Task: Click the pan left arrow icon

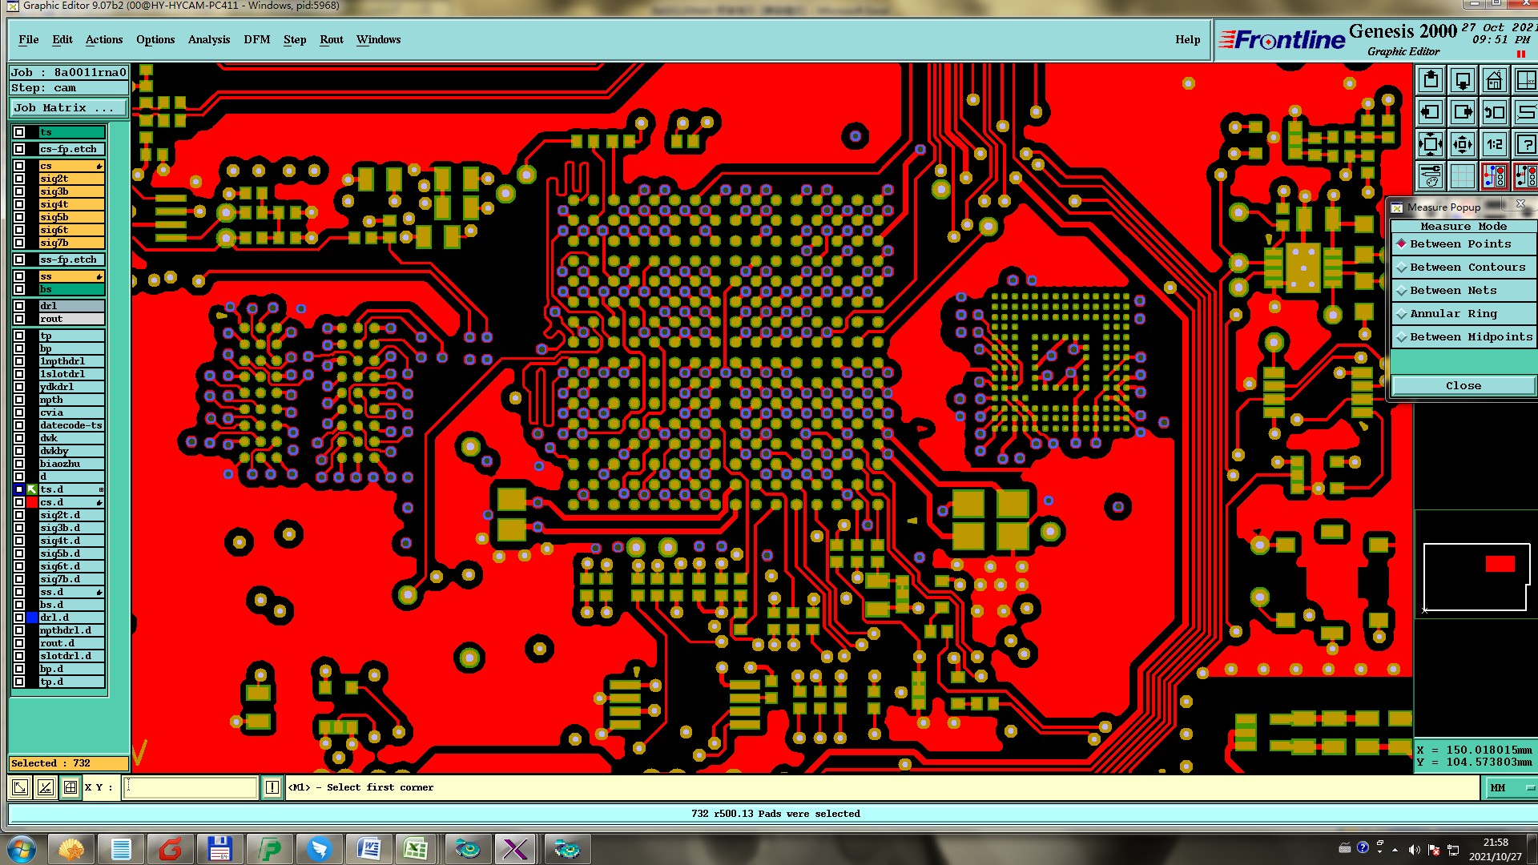Action: point(1431,113)
